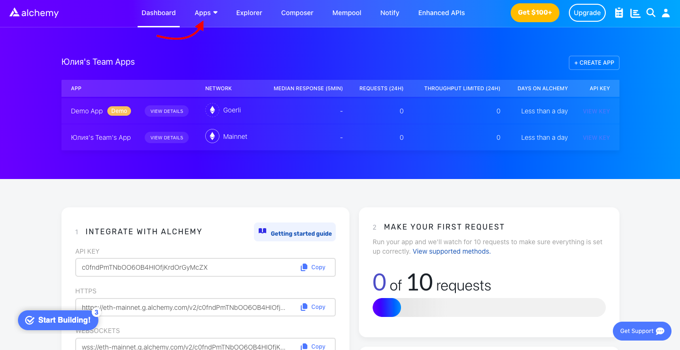This screenshot has height=350, width=680.
Task: Click the DAYS ON ALCHEMY column header
Action: (543, 88)
